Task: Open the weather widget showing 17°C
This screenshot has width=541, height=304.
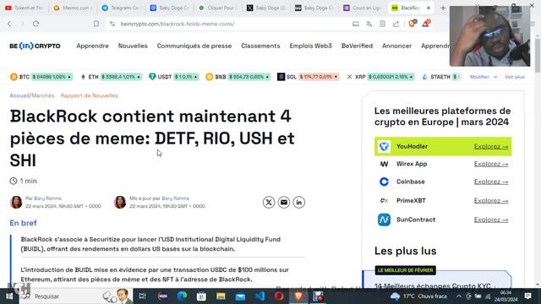Action: pyautogui.click(x=418, y=296)
